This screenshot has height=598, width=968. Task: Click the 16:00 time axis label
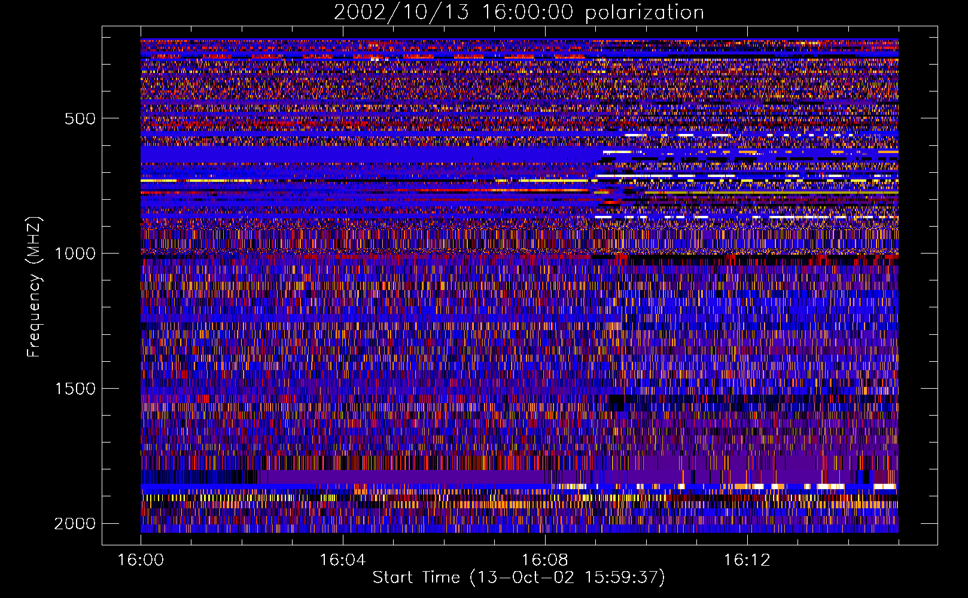tap(141, 560)
